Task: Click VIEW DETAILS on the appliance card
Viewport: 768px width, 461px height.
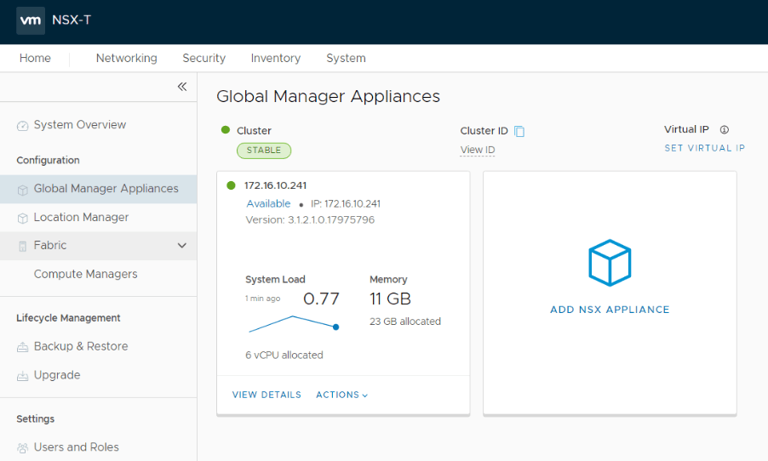Action: click(267, 395)
